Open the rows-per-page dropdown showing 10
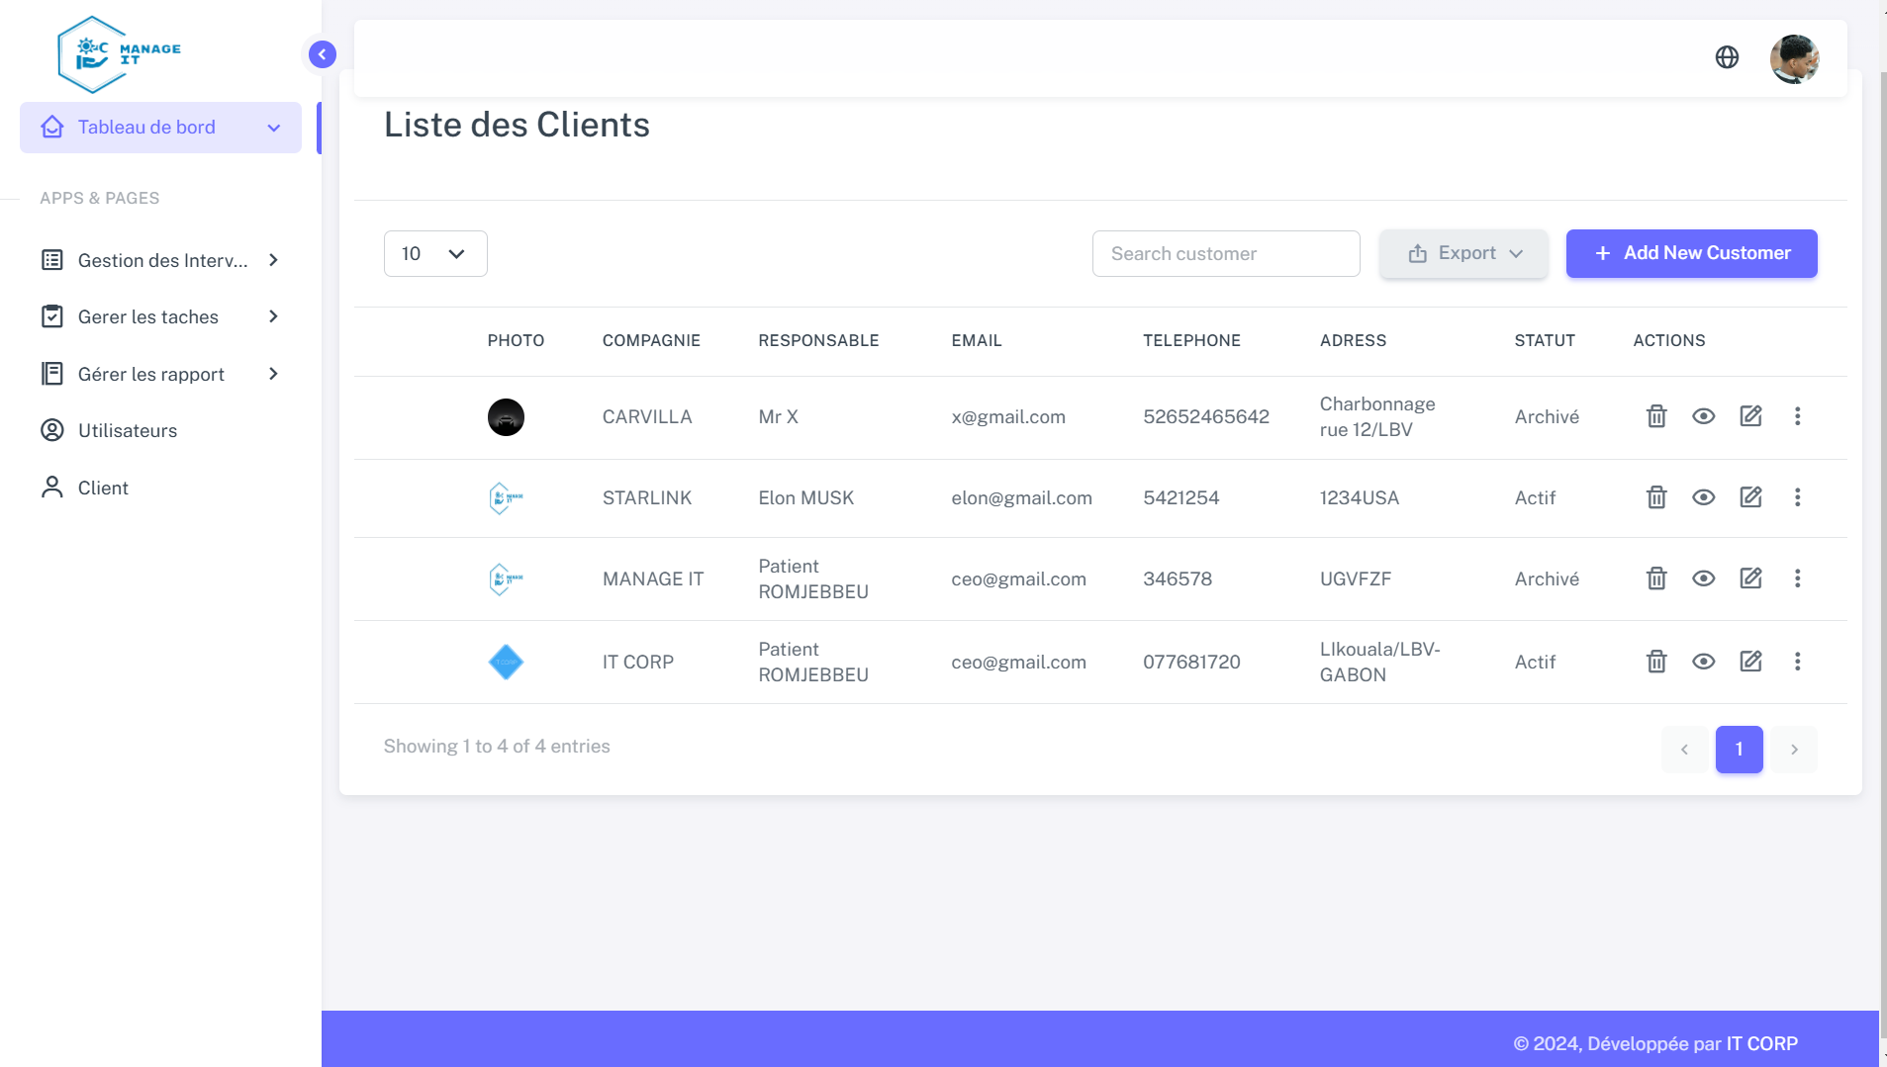 coord(434,254)
